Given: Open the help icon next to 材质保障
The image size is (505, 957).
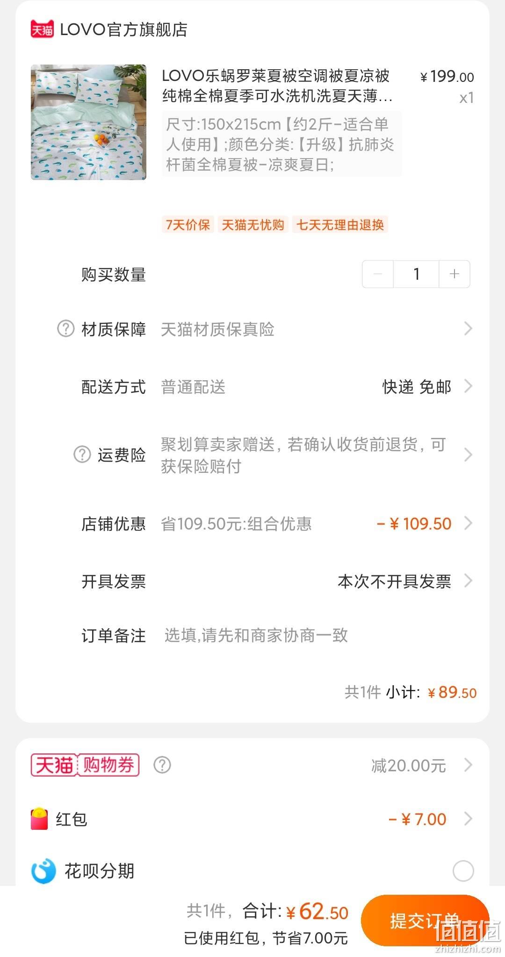Looking at the screenshot, I should tap(65, 329).
